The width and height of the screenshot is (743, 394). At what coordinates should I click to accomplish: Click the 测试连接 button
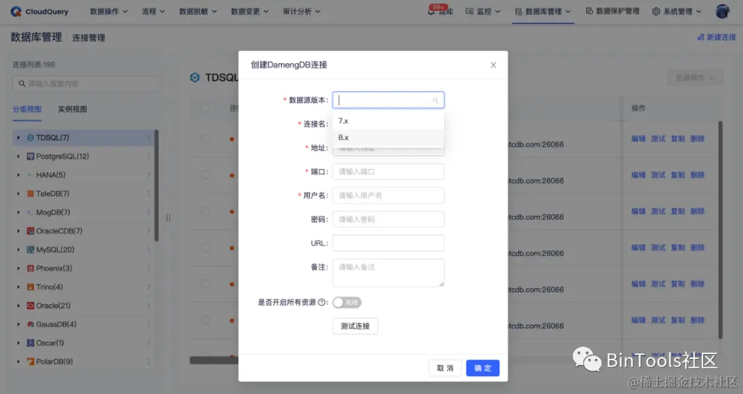[355, 327]
